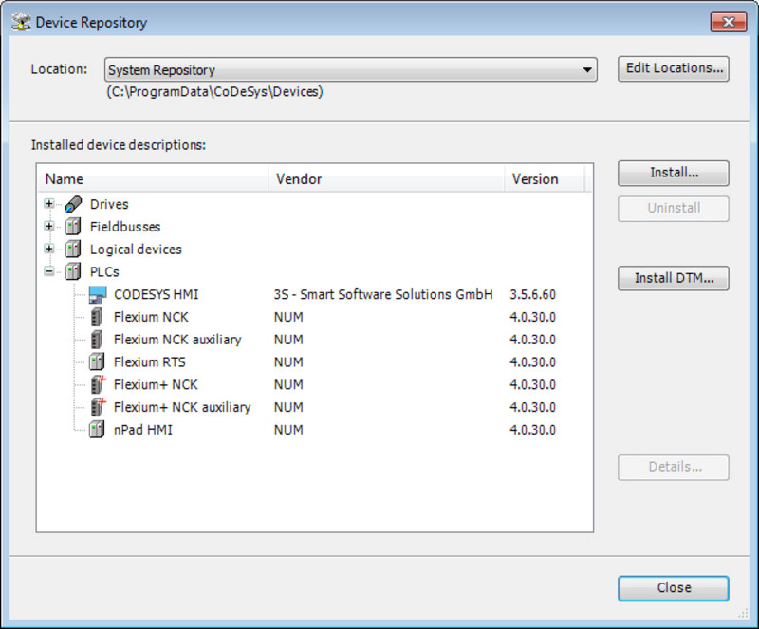Expand the Fieldbusses tree node
Viewport: 759px width, 629px height.
click(x=49, y=227)
